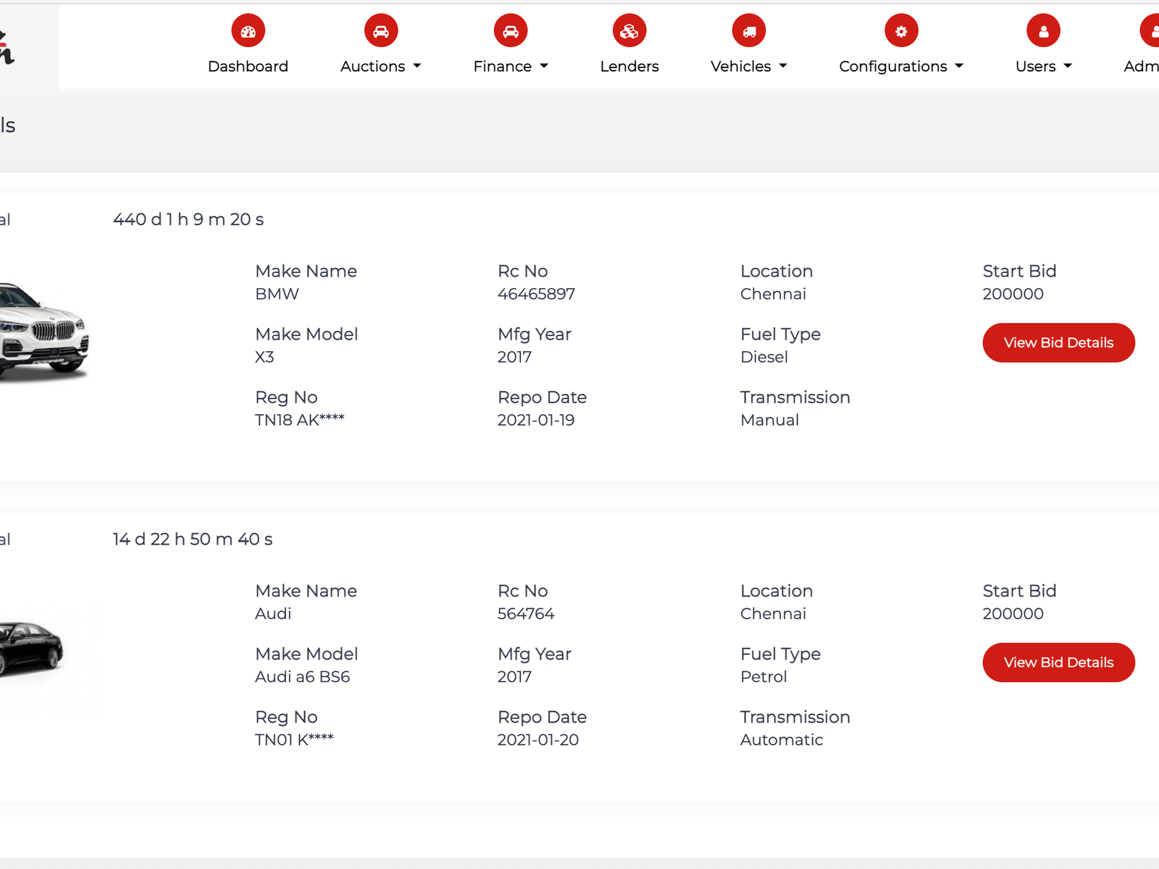Viewport: 1159px width, 869px height.
Task: Expand the Users dropdown menu
Action: tap(1043, 67)
